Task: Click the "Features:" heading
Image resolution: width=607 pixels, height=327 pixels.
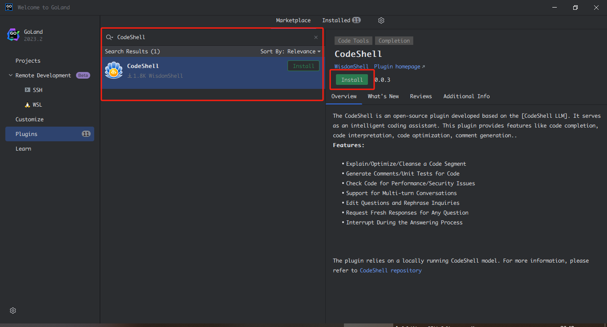Action: click(348, 145)
